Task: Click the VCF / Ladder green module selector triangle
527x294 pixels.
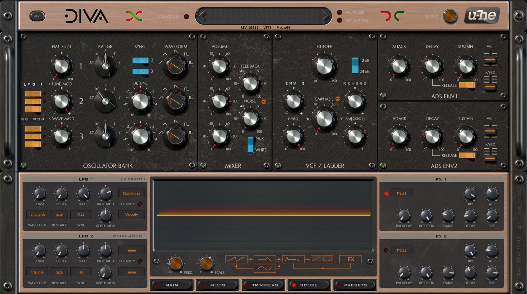Action: pos(278,165)
